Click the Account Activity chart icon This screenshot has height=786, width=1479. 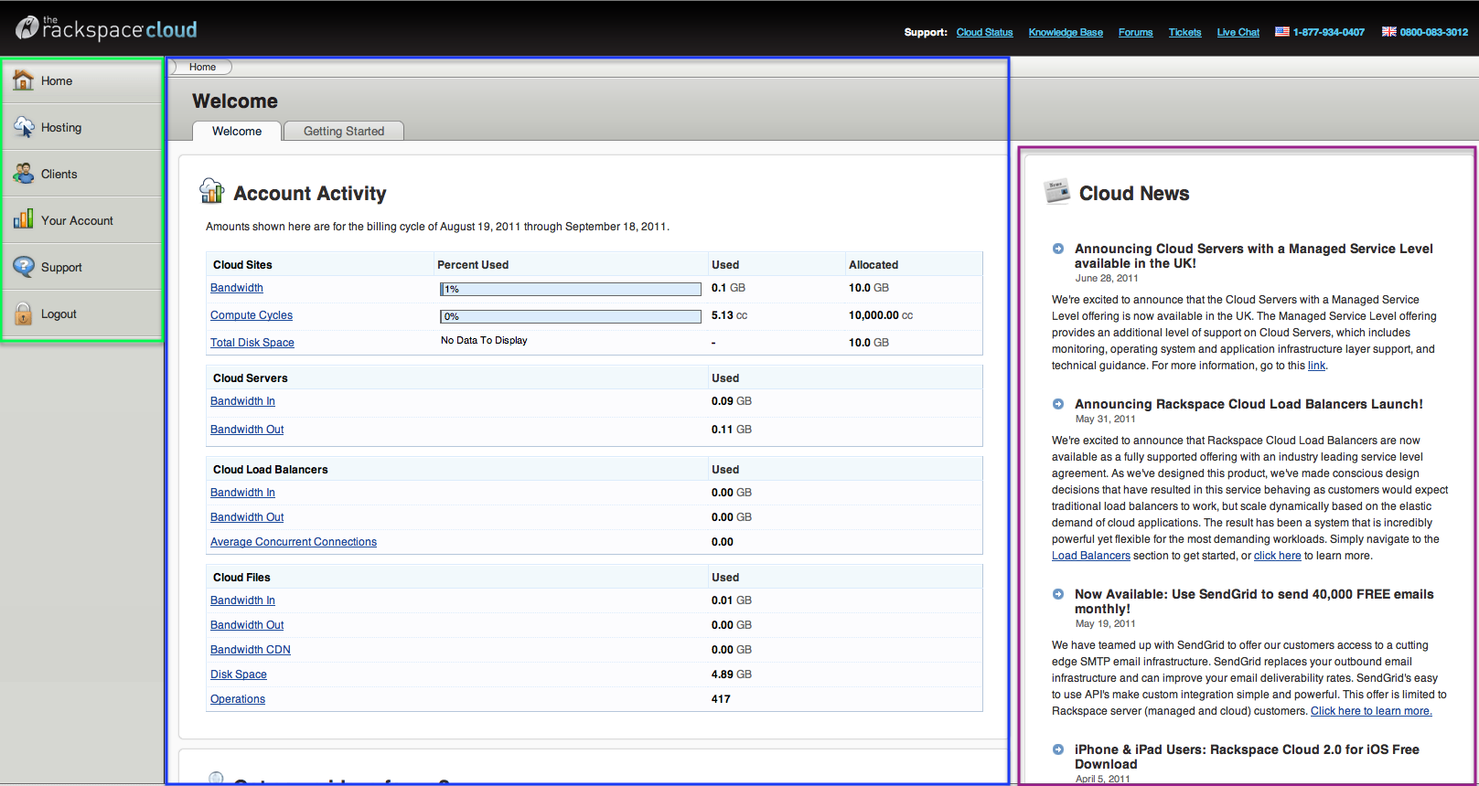[x=212, y=190]
